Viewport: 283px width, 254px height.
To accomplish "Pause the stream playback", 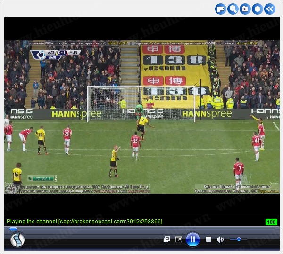I will coord(192,239).
